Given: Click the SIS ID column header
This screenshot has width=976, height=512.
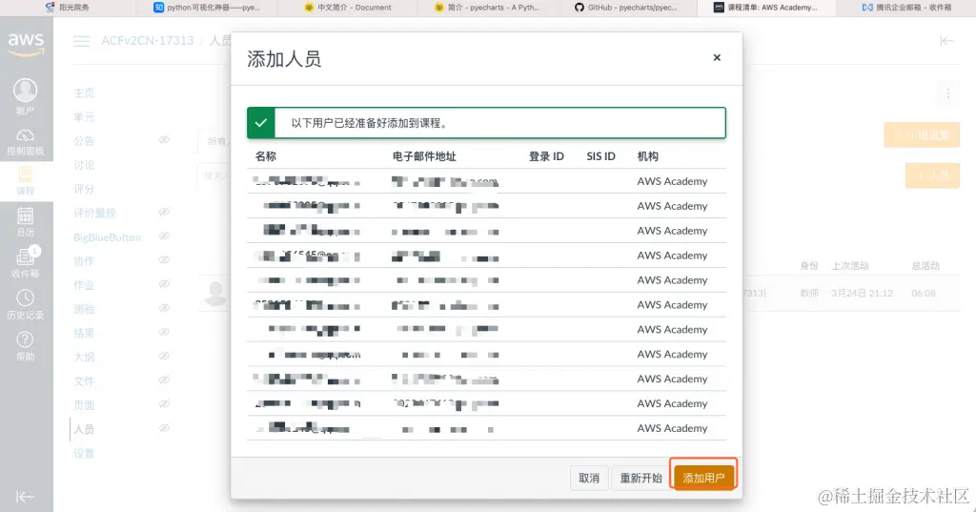Looking at the screenshot, I should click(x=600, y=156).
